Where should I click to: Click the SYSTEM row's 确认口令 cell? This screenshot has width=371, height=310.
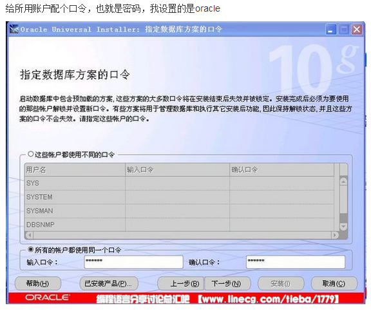(x=282, y=197)
